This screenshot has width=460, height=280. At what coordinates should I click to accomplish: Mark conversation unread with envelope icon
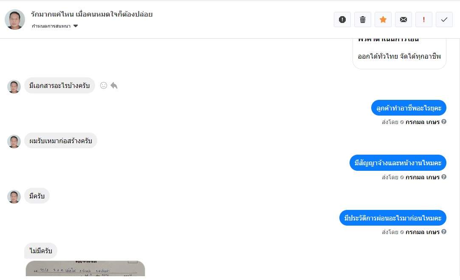pos(404,20)
